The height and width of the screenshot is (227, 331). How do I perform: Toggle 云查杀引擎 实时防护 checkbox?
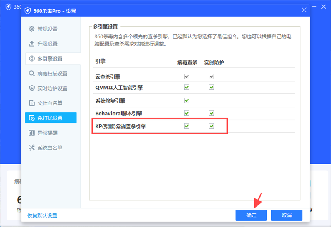[x=211, y=76]
